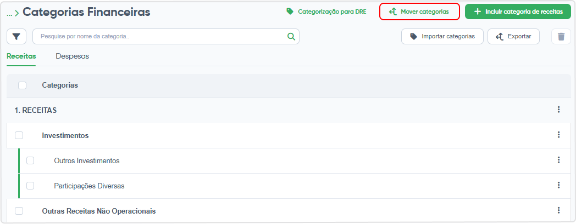
Task: Check the Outros Investimentos checkbox
Action: (30, 160)
